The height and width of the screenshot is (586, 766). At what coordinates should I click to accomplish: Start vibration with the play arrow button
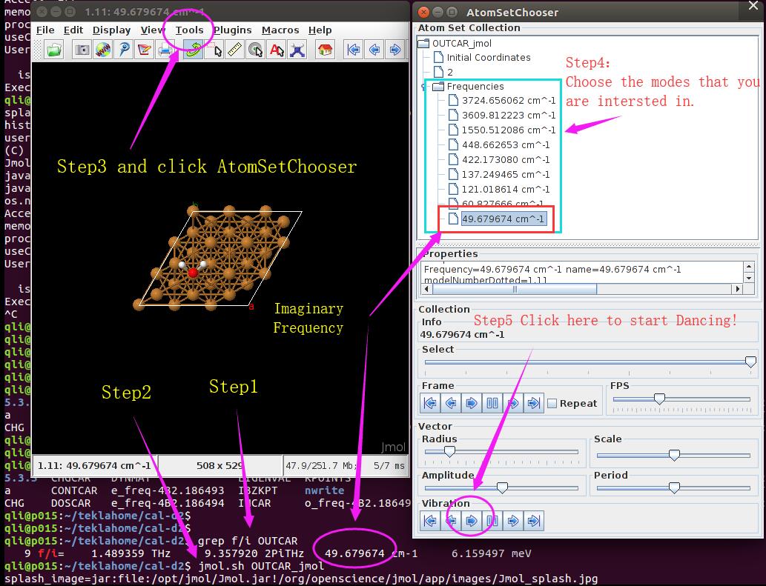tap(471, 521)
